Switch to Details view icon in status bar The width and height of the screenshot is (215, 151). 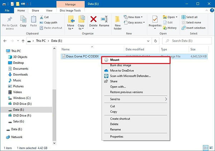pos(206,148)
